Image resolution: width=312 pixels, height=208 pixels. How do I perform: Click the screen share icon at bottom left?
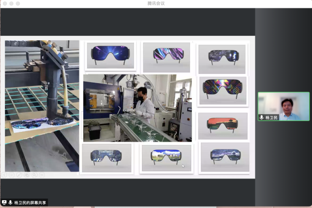tap(4, 203)
